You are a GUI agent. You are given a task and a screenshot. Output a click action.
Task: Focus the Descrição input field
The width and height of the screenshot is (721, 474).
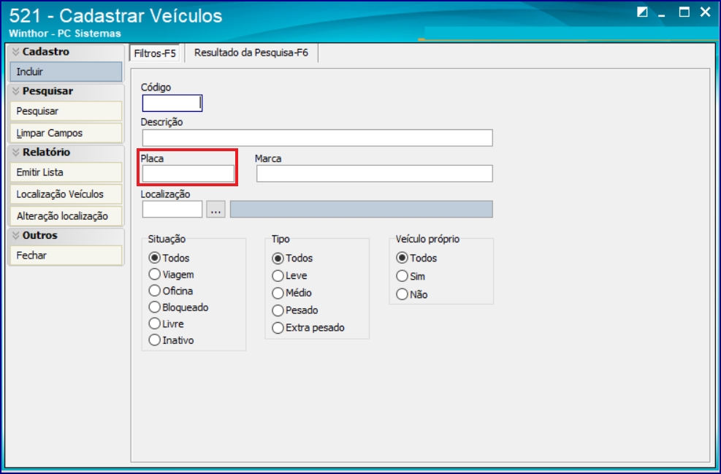pos(317,138)
